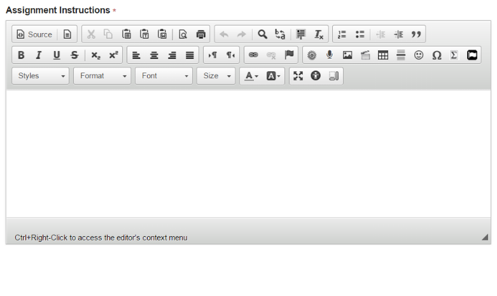Click the Paste clipboard icon
497x296 pixels.
[127, 34]
